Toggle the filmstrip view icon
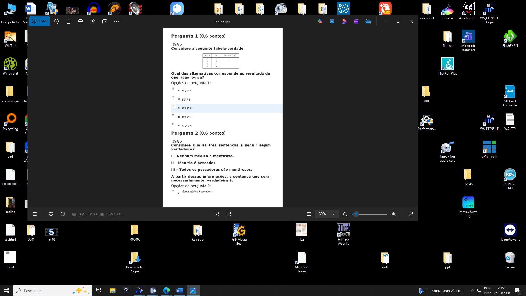 click(x=35, y=214)
